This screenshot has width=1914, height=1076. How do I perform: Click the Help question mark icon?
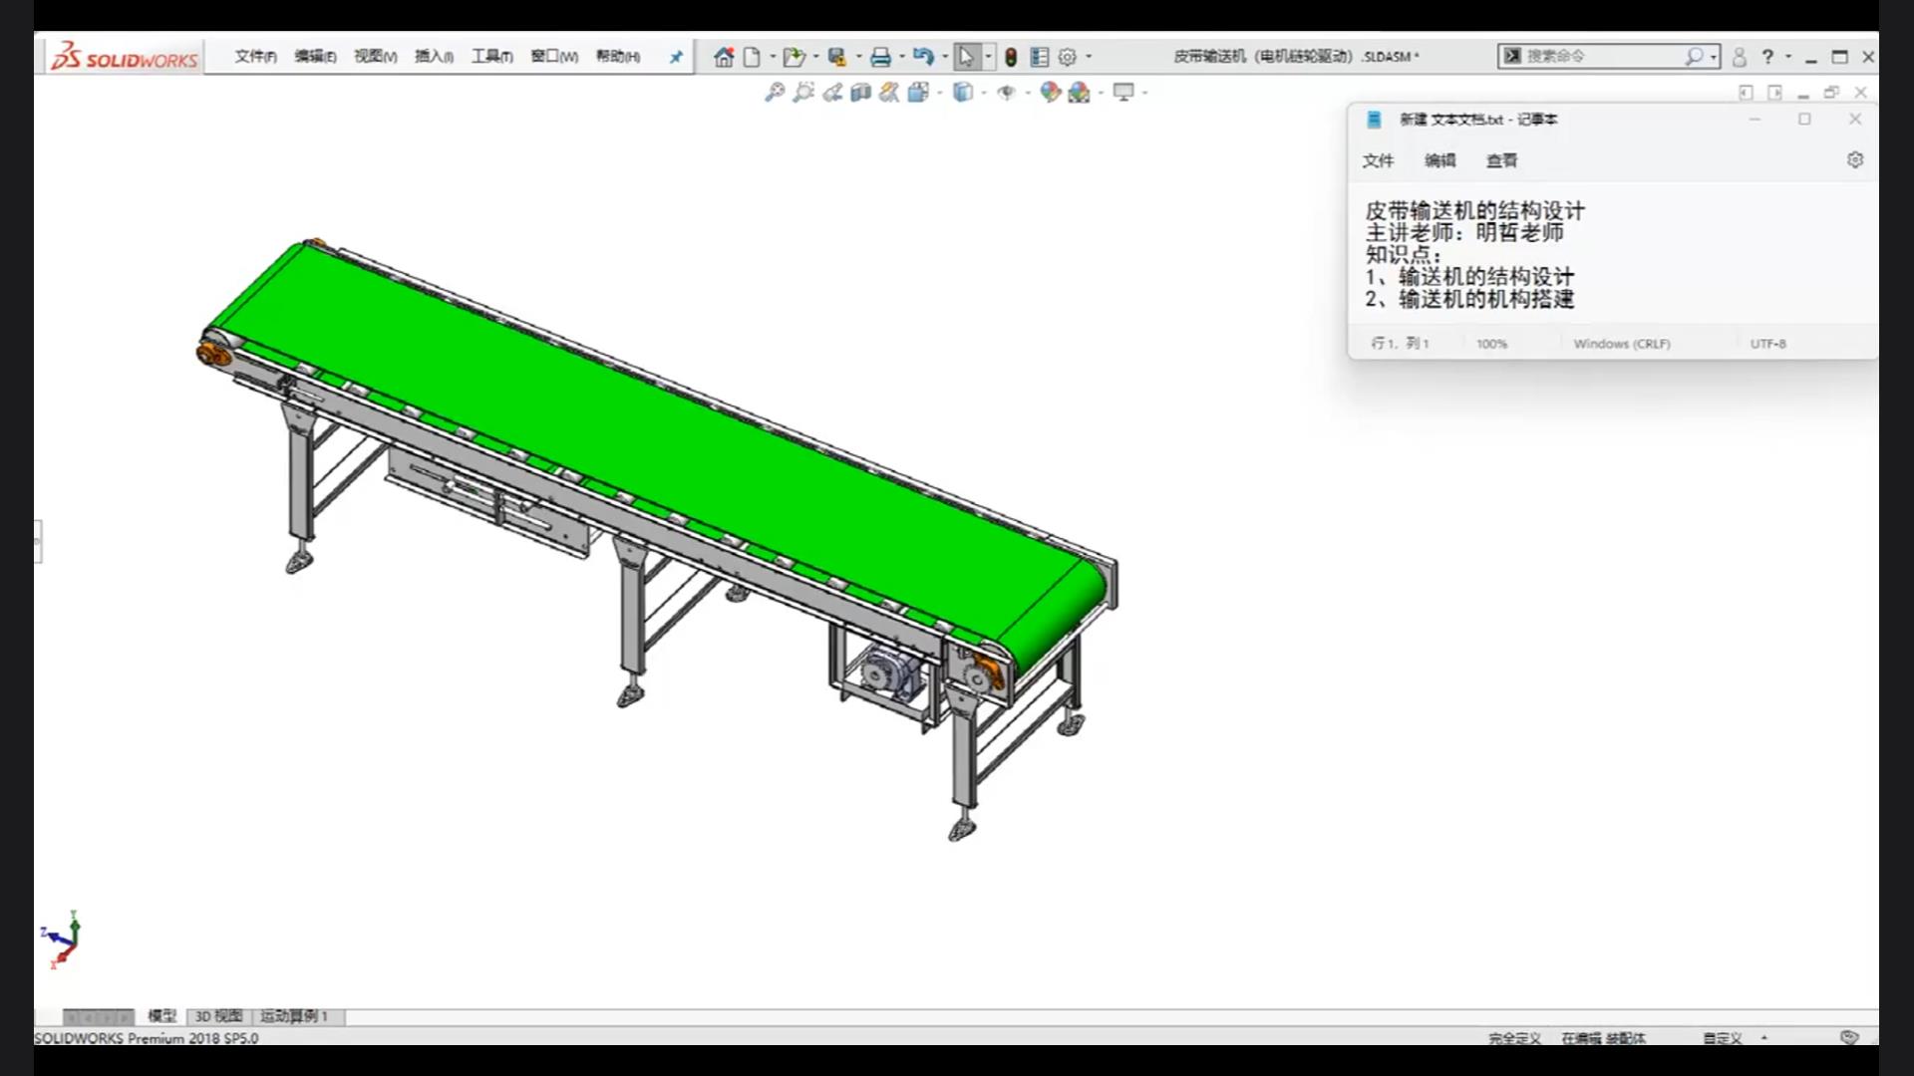tap(1767, 57)
